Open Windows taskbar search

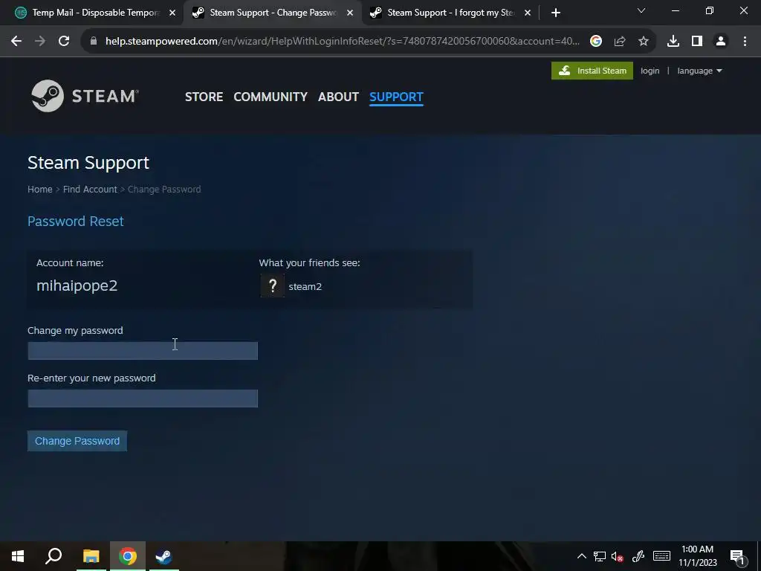click(54, 556)
